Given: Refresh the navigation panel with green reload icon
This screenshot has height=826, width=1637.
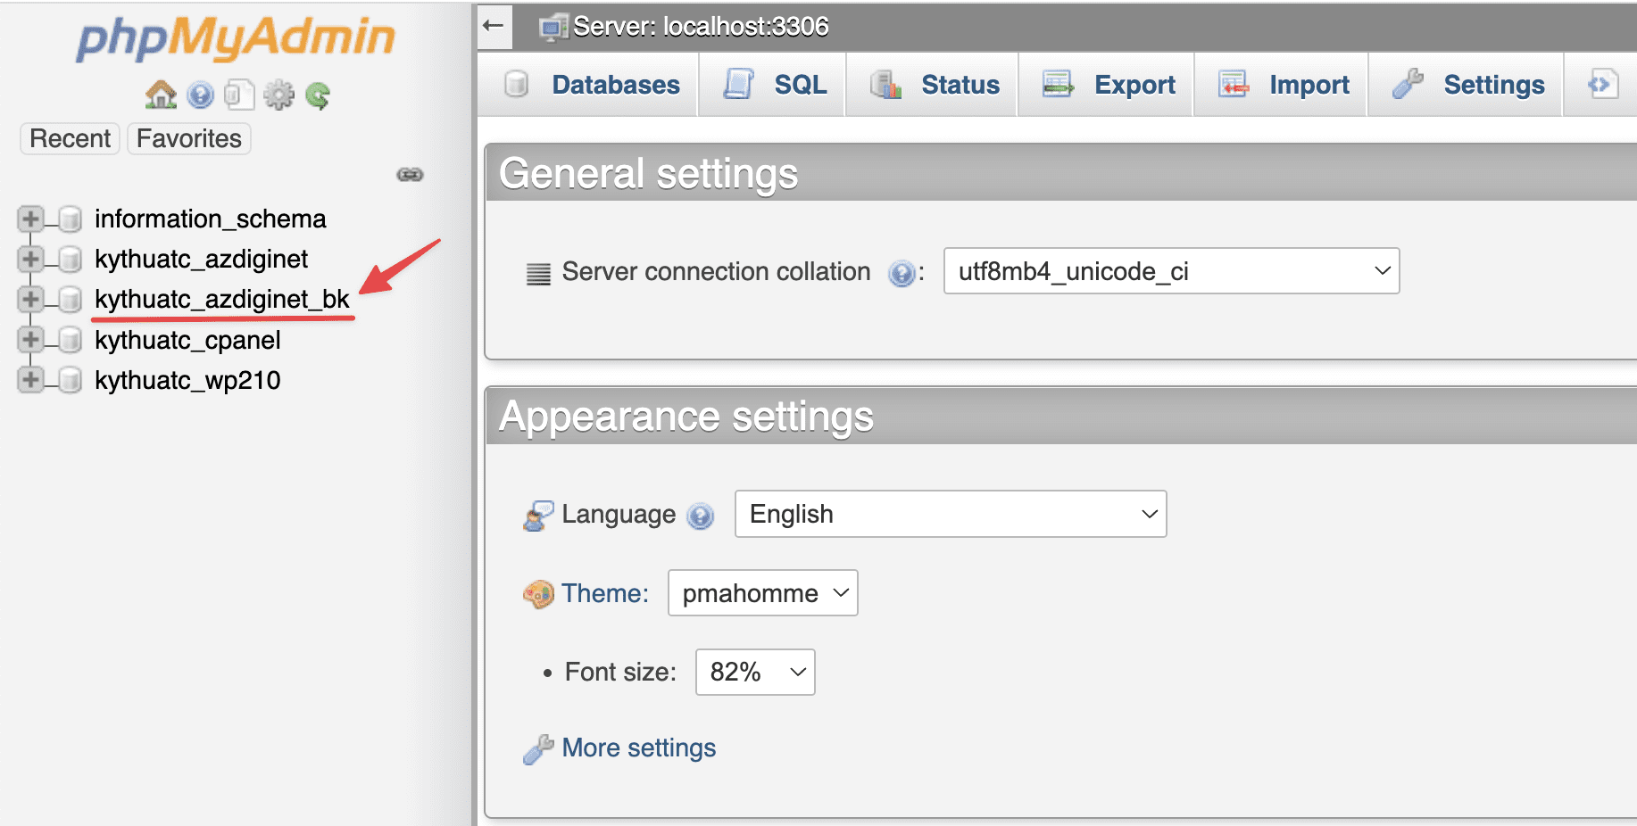Looking at the screenshot, I should pos(319,94).
